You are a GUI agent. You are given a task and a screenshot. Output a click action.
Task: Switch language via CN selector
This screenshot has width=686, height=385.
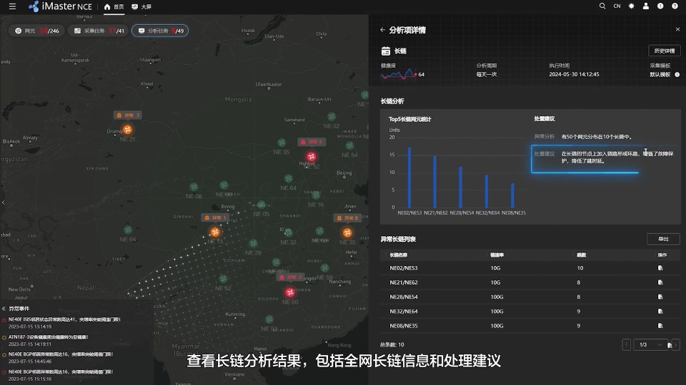(617, 6)
